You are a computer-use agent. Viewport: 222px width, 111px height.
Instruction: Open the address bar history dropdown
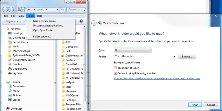click(58, 10)
